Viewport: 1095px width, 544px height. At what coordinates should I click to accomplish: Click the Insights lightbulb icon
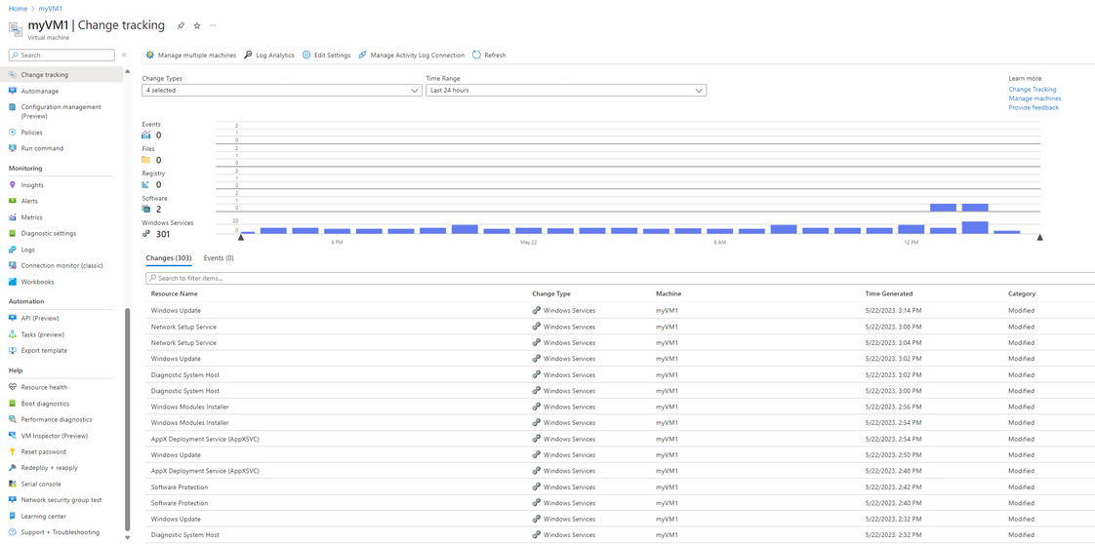pos(13,185)
